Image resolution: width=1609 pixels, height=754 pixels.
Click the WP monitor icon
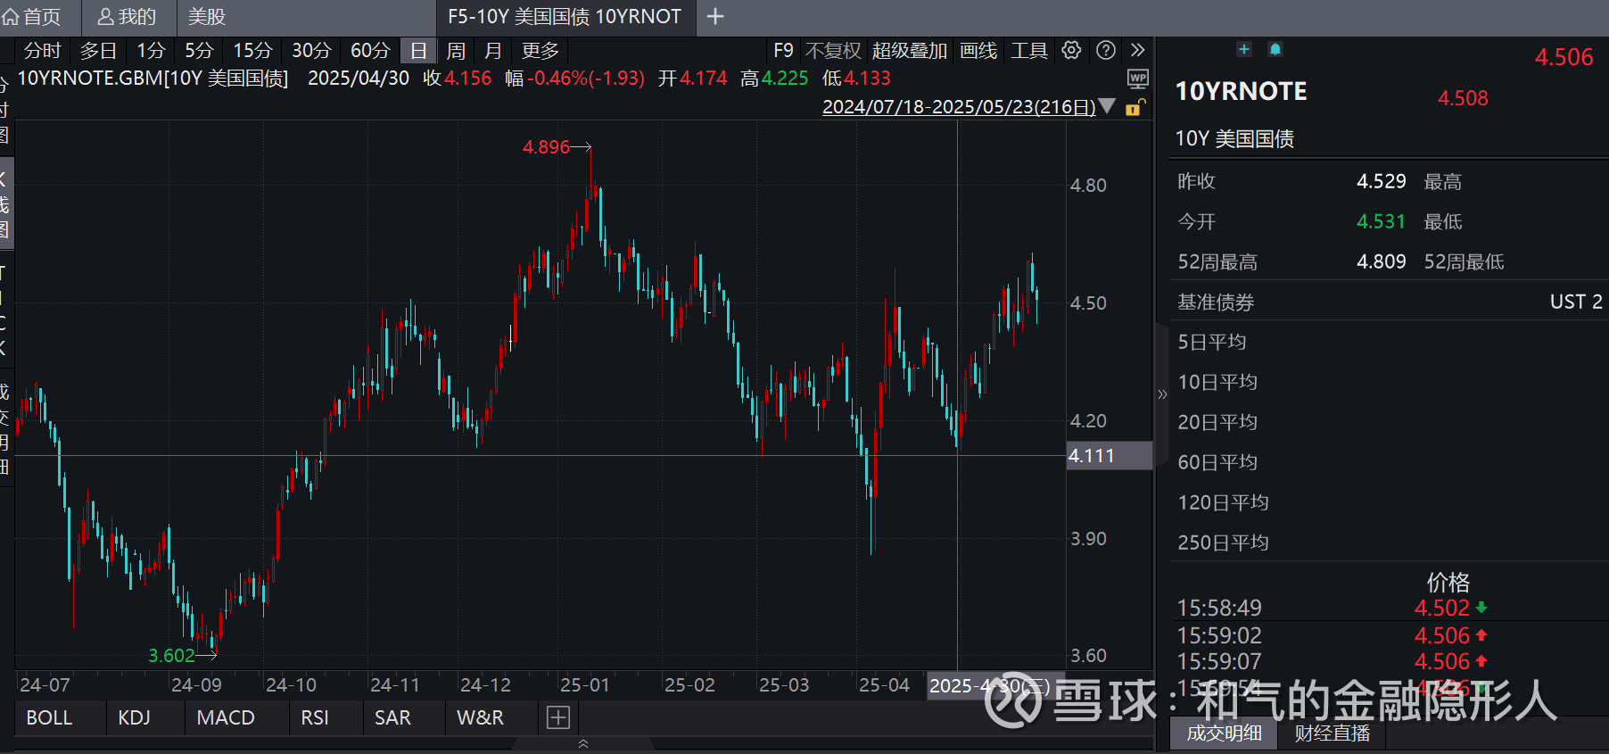(x=1138, y=79)
